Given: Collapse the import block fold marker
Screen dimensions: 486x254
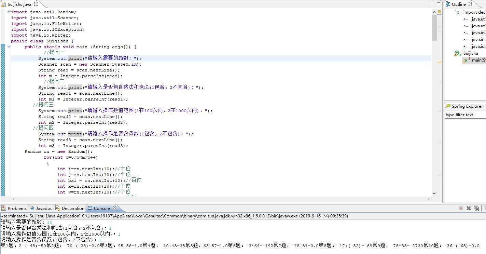Looking at the screenshot, I should [9, 12].
